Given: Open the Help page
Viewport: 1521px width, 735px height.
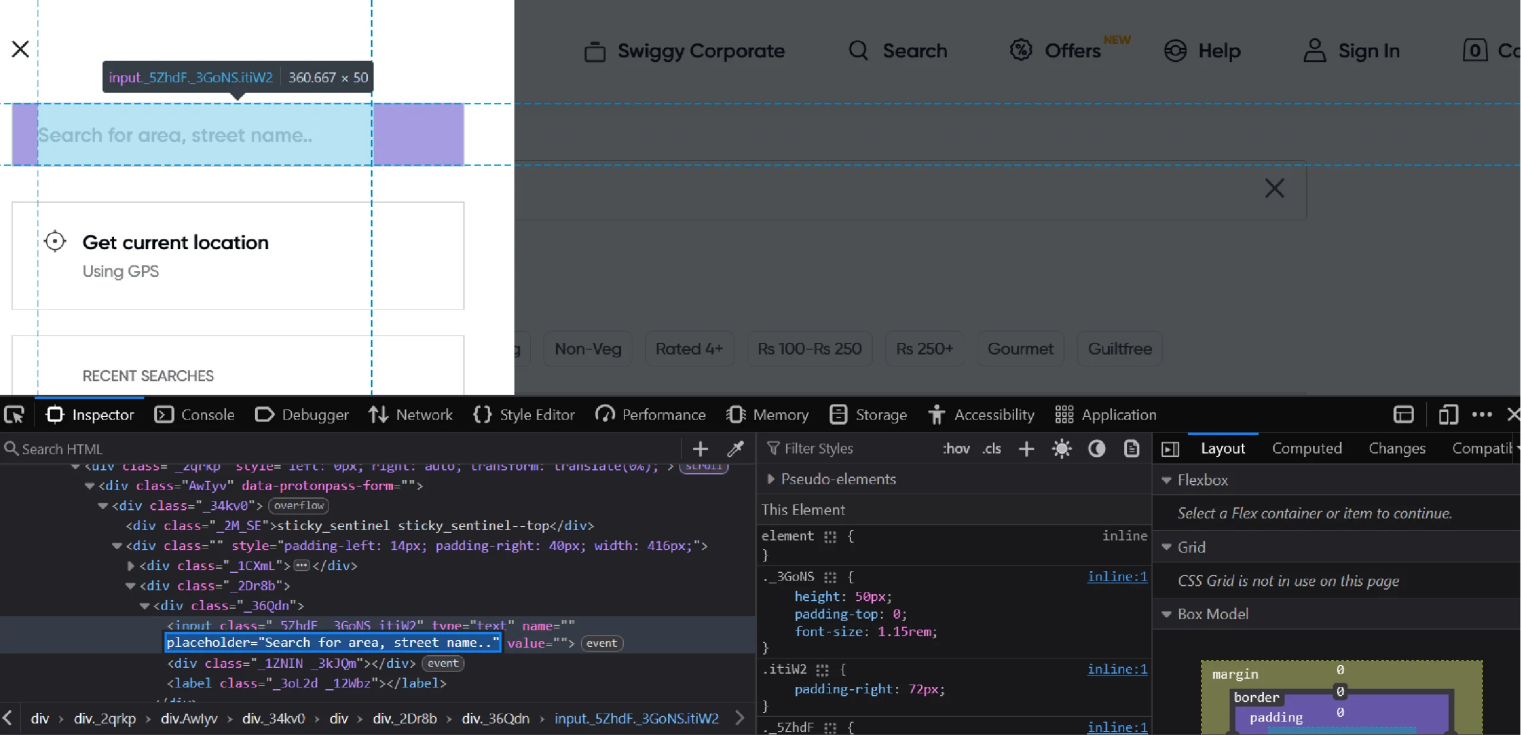Looking at the screenshot, I should (1219, 51).
